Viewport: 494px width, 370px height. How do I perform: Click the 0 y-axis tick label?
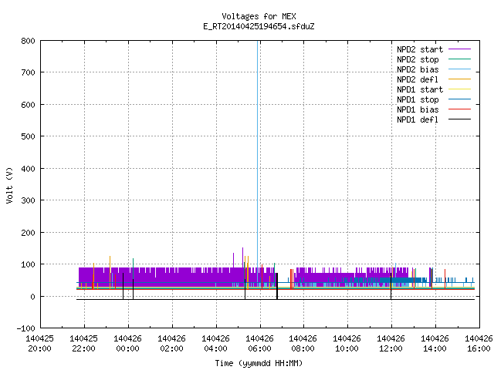click(32, 297)
